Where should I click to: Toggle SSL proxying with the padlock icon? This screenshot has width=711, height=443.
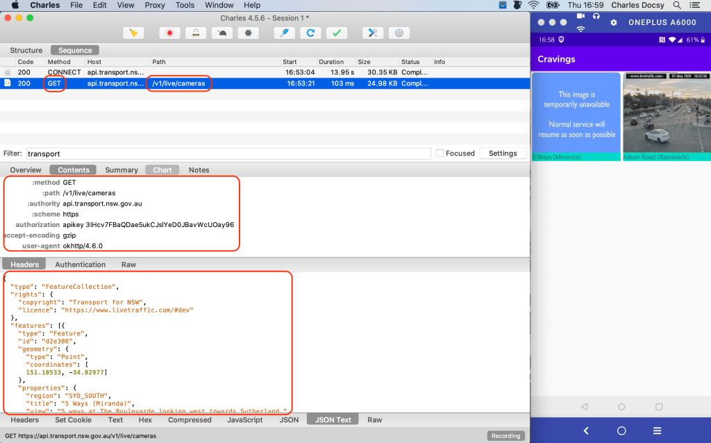[196, 33]
